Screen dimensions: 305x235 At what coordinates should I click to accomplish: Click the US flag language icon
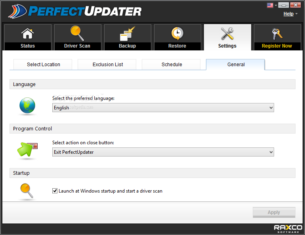pyautogui.click(x=270, y=5)
